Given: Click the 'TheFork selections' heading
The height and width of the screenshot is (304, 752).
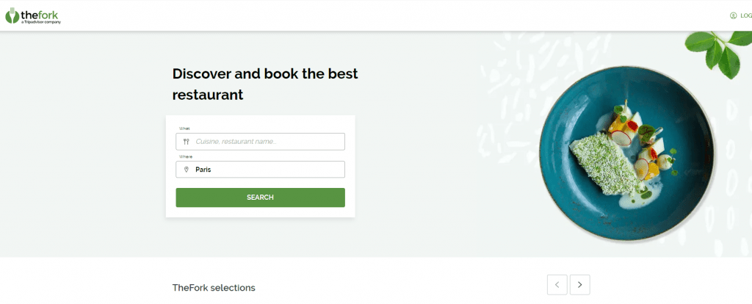Looking at the screenshot, I should point(214,288).
